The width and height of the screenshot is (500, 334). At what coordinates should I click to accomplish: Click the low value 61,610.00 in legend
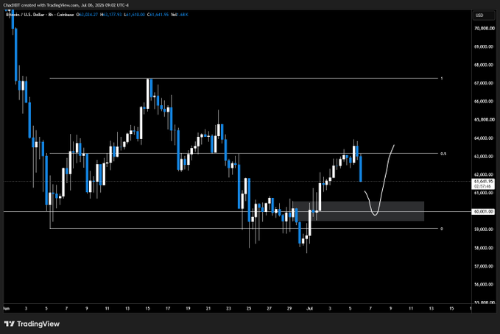(135, 15)
